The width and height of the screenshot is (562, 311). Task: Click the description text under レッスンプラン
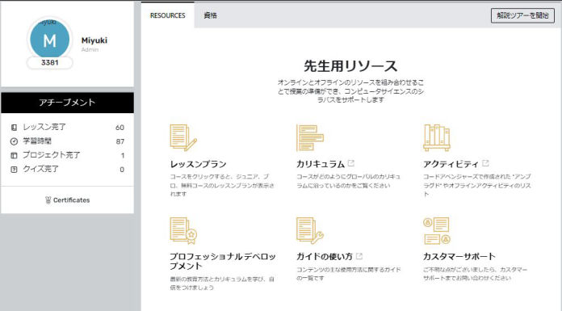click(x=222, y=185)
